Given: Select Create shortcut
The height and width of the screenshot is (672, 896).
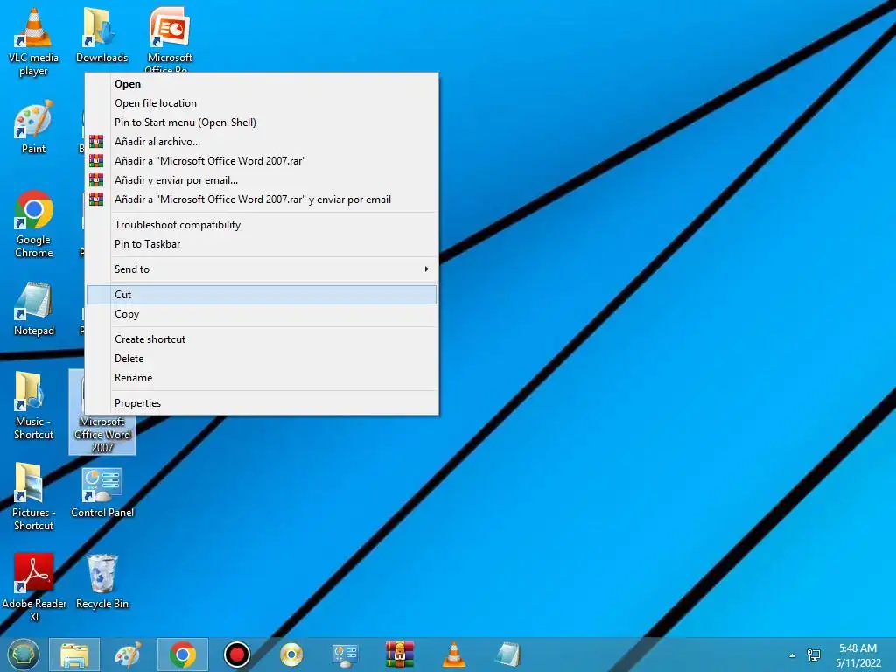Looking at the screenshot, I should tap(262, 339).
